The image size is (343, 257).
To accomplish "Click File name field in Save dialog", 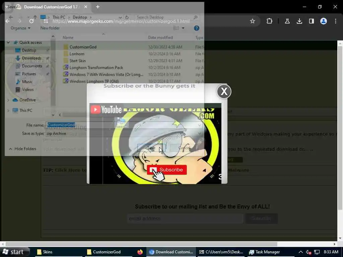I will (124, 125).
